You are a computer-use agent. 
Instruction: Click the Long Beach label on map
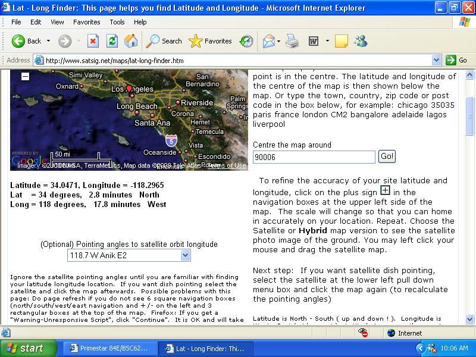click(x=137, y=107)
